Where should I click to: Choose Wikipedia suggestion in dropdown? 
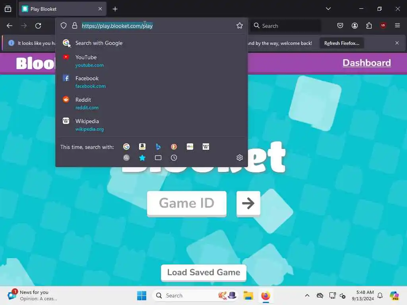151,125
